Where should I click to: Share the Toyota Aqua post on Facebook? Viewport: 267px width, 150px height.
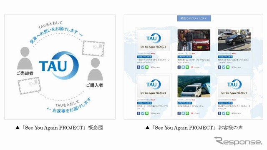pyautogui.click(x=219, y=67)
